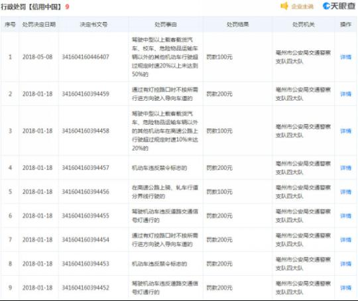358x301 pixels.
Task: Click 罚款100元 in row 1
Action: click(x=219, y=57)
